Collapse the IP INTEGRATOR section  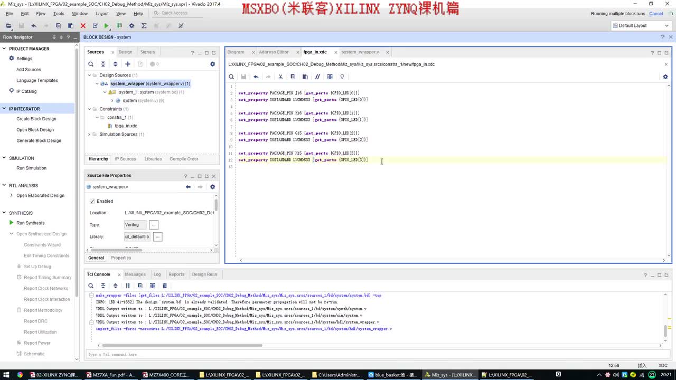tap(4, 109)
